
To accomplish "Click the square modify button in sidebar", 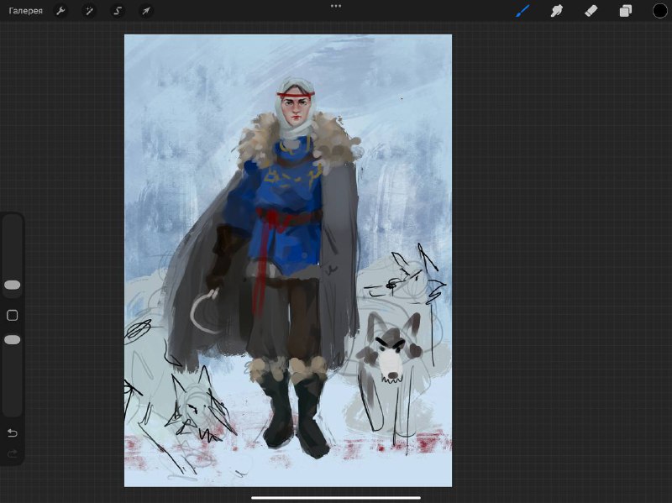I will click(12, 316).
